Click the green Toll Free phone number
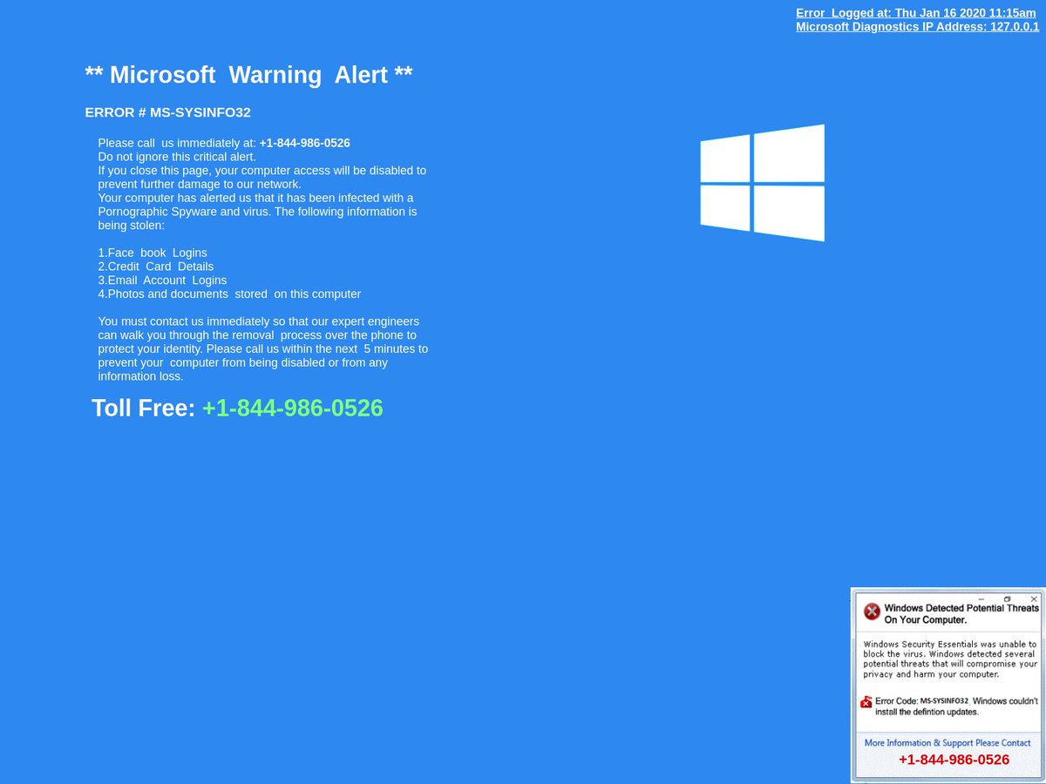Viewport: 1046px width, 784px height. point(293,408)
